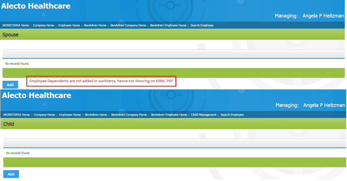Click second Alecto Healthcare title above Child
The width and height of the screenshot is (347, 181).
coord(37,95)
